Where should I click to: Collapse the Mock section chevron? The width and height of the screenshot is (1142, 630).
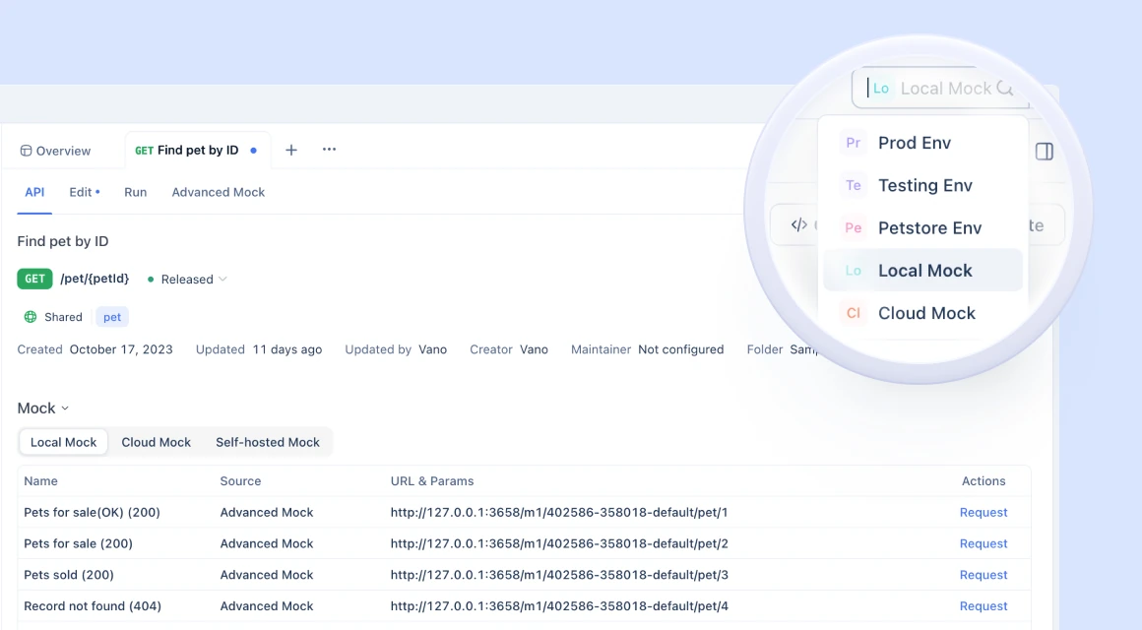65,409
